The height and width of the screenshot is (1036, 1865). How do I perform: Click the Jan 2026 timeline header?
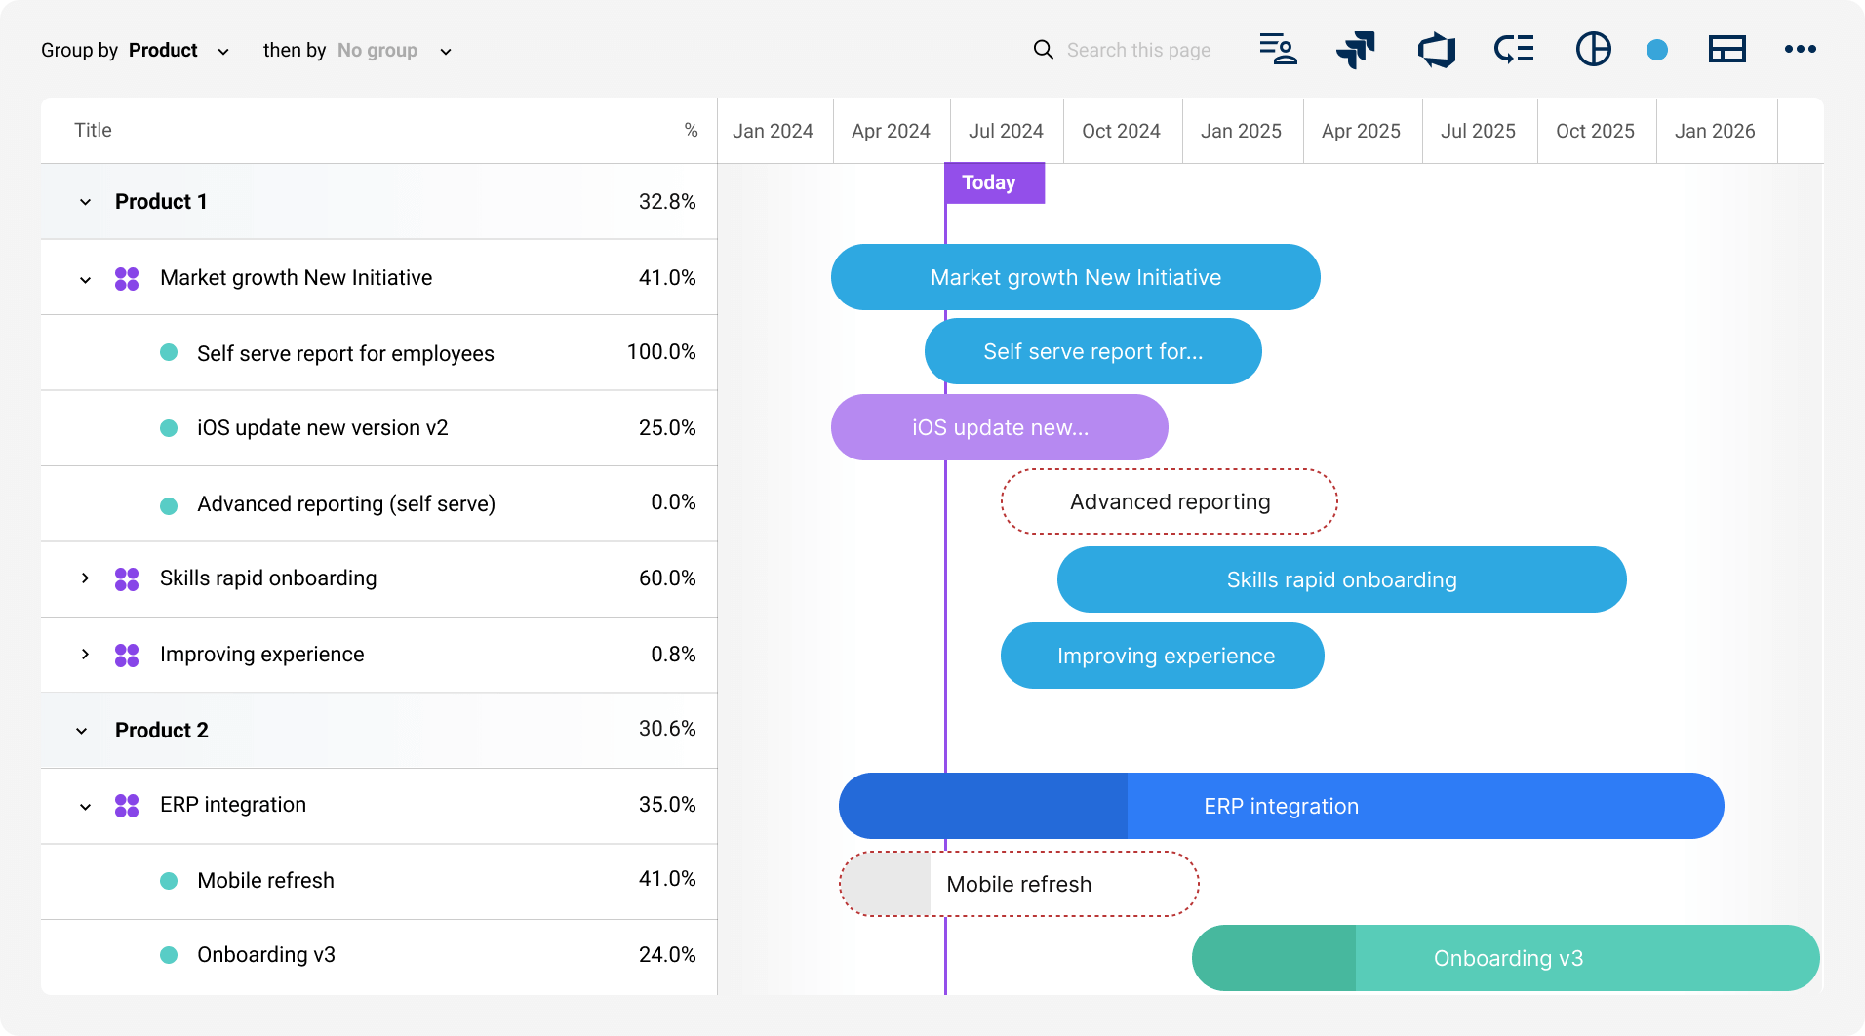pyautogui.click(x=1715, y=131)
